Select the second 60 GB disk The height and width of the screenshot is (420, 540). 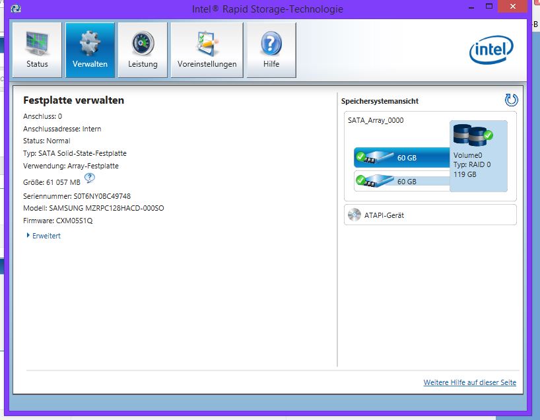click(x=402, y=181)
